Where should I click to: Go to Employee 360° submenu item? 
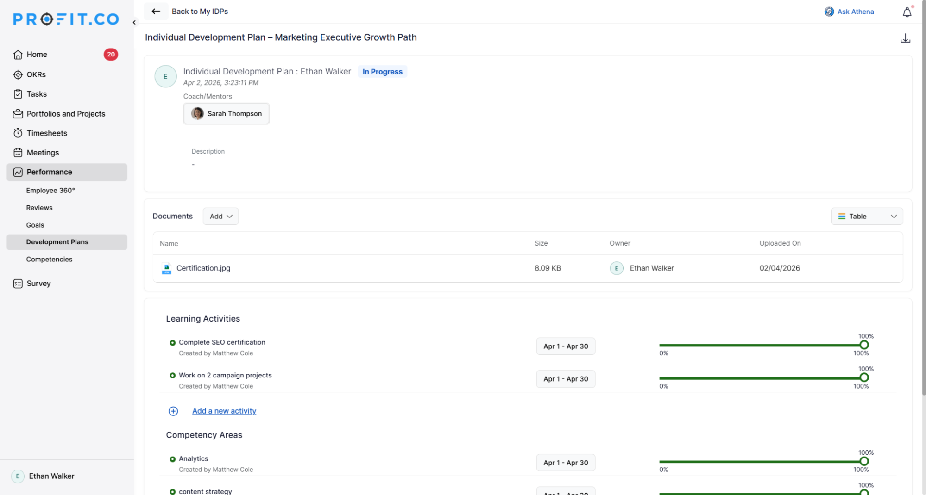[50, 191]
